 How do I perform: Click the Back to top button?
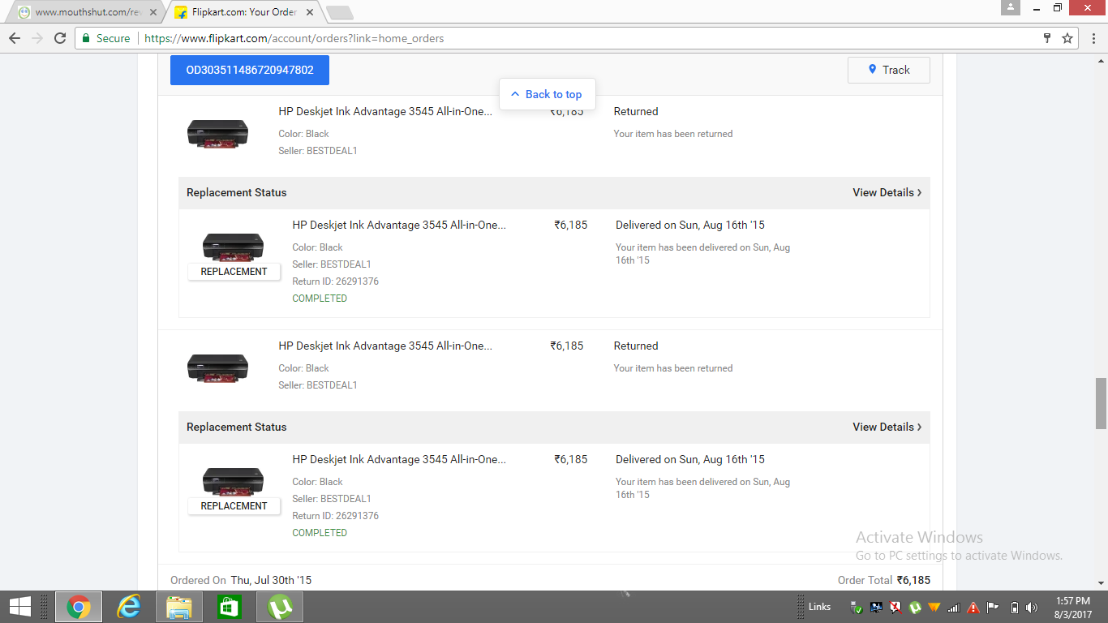click(547, 94)
